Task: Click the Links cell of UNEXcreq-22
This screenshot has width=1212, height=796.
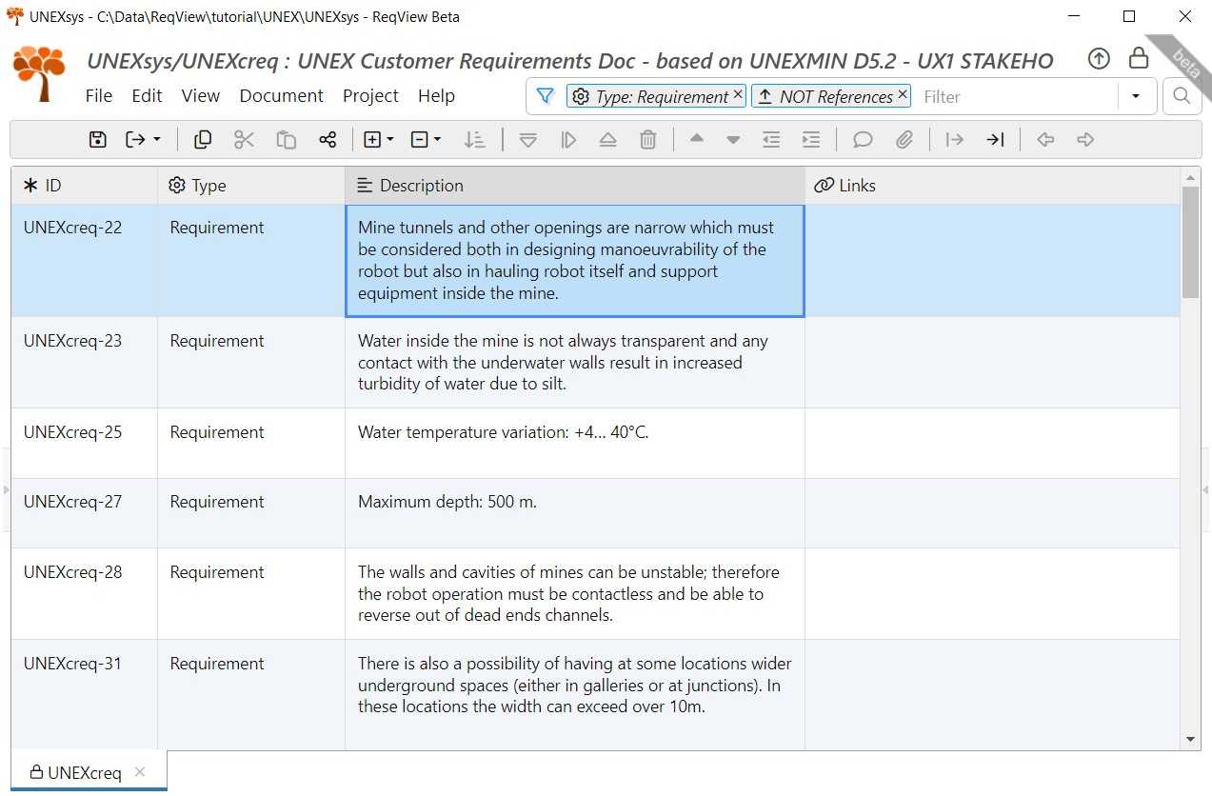Action: [x=992, y=261]
